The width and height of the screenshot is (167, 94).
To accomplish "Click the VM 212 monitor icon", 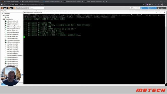I will 5,42.
